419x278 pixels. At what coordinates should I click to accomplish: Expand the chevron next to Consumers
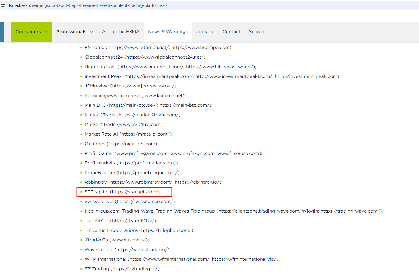pos(46,32)
